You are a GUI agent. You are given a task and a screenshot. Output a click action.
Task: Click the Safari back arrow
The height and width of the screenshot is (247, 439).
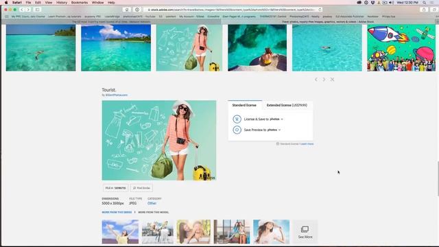coord(21,10)
